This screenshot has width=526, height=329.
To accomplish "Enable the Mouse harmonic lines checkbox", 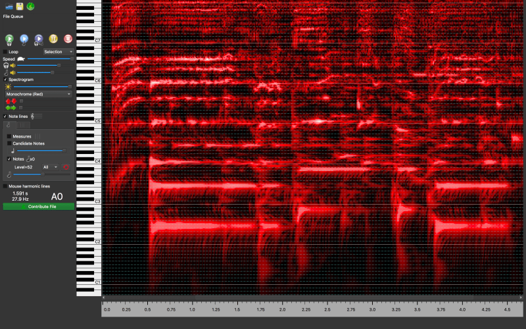I will click(5, 186).
